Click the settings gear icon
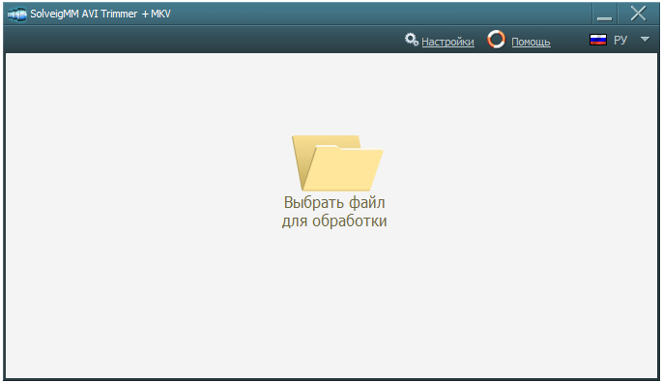This screenshot has width=662, height=382. [x=412, y=40]
